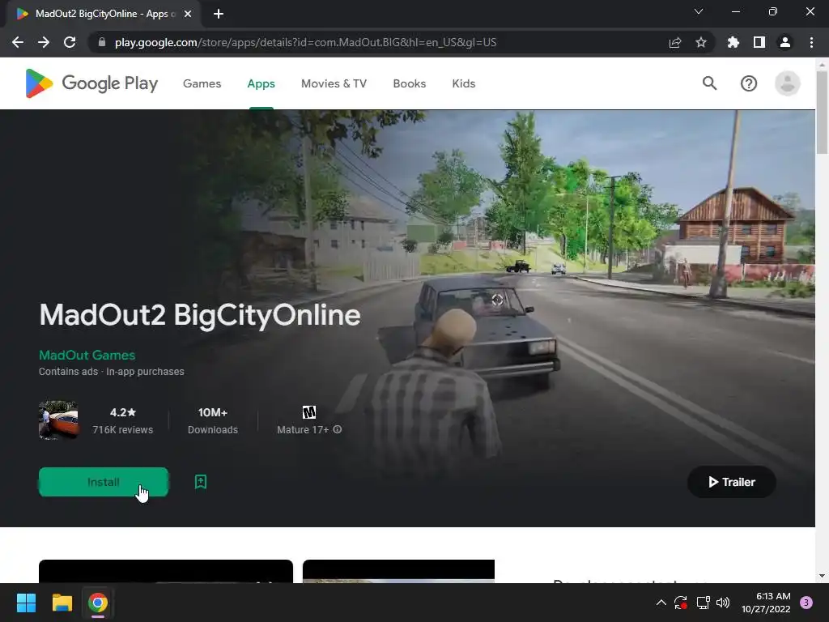Click the page vertical scrollbar thumb
Viewport: 829px width, 622px height.
pos(823,112)
